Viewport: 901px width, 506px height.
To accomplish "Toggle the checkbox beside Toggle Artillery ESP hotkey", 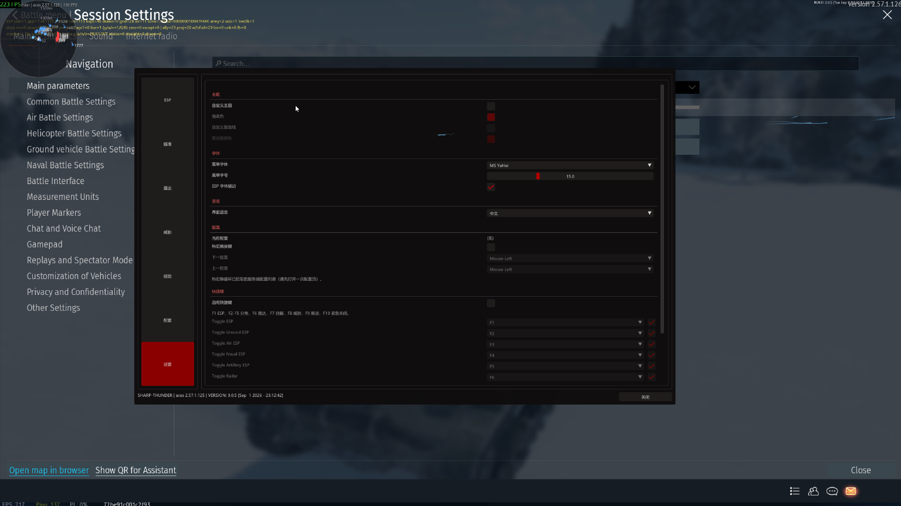I will [651, 366].
